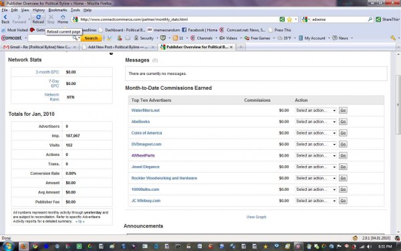Viewport: 401px width, 251px height.
Task: Open the 3-month EPC link
Action: coord(47,72)
